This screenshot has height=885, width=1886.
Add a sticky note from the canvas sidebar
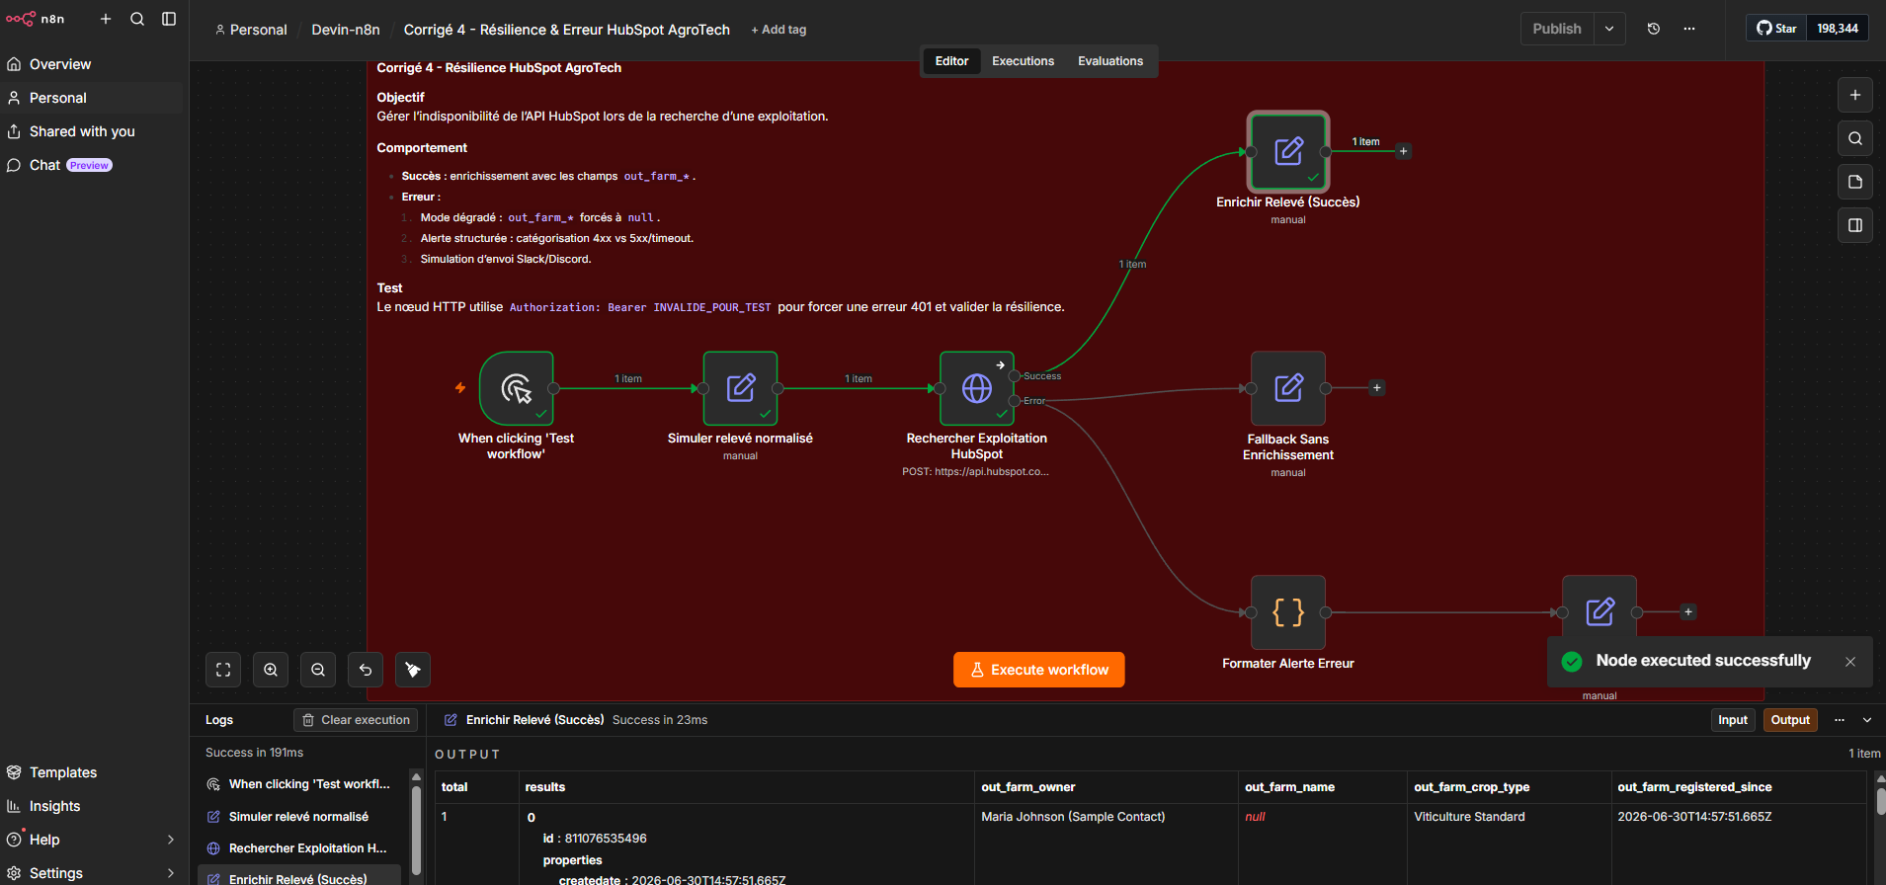point(1855,182)
